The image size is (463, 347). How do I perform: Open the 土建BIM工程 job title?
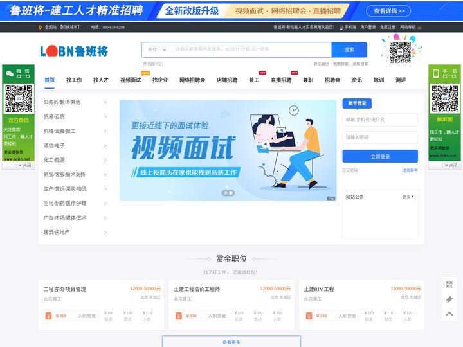319,289
